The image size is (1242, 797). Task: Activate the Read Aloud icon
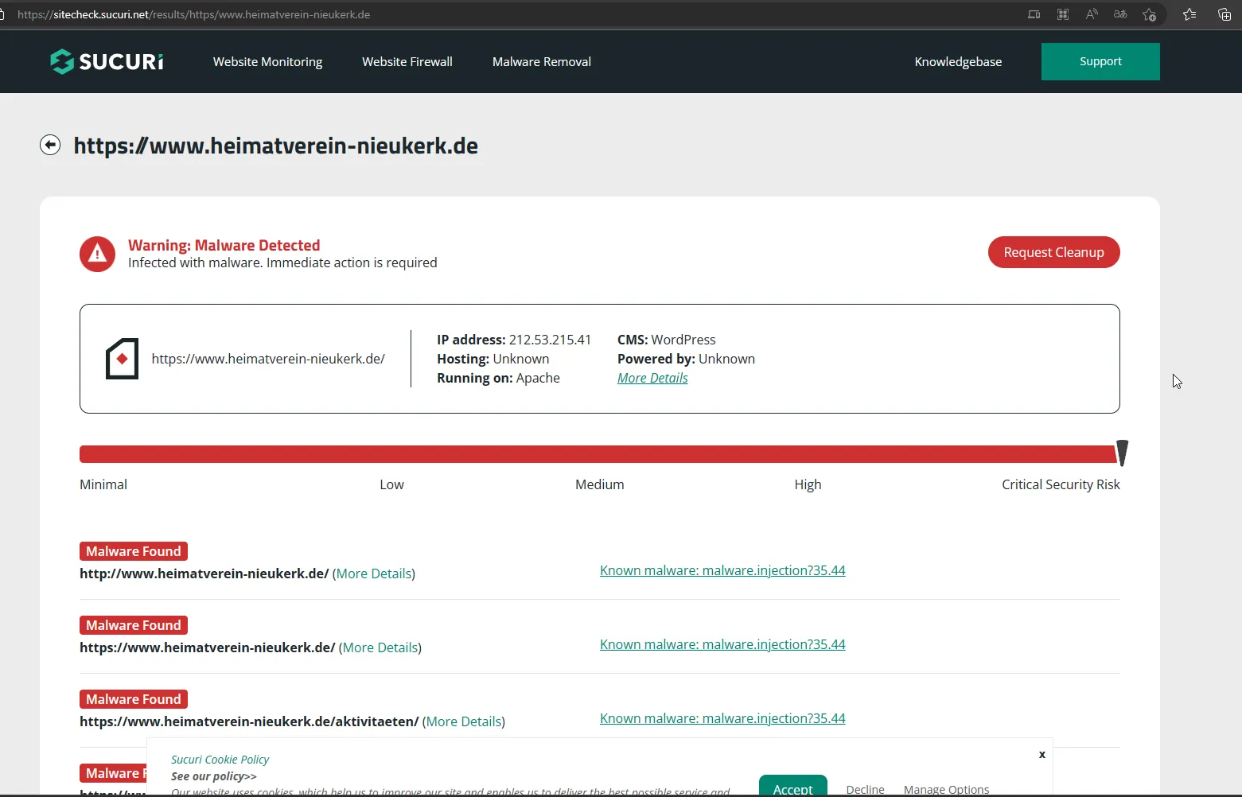(1092, 14)
